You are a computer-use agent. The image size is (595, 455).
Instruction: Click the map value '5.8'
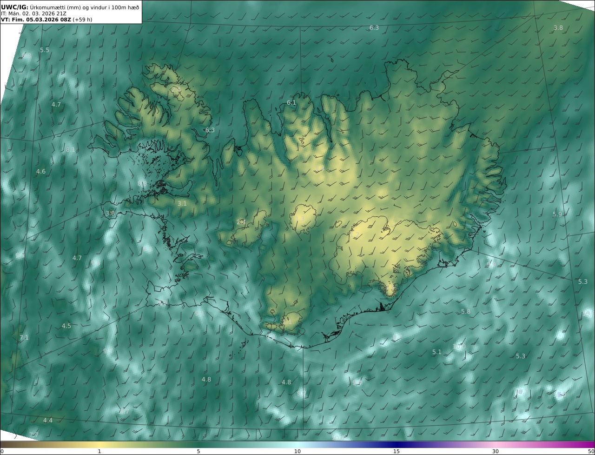coord(465,311)
